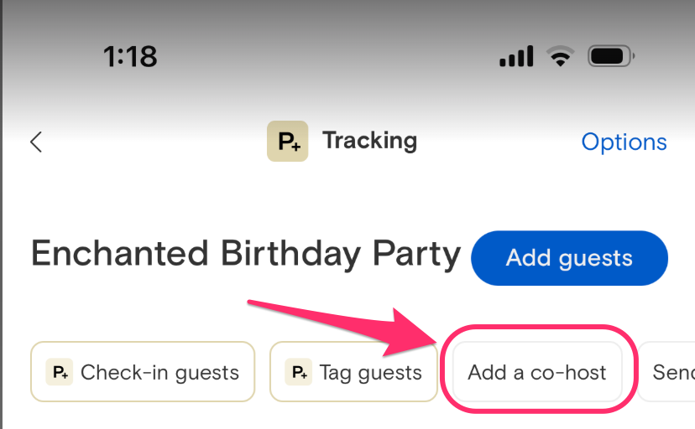Tap the partially visible Send chip

coord(667,371)
